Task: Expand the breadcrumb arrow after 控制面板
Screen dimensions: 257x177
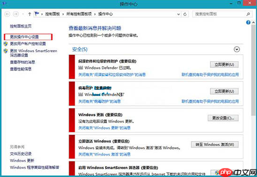Action: (63, 14)
